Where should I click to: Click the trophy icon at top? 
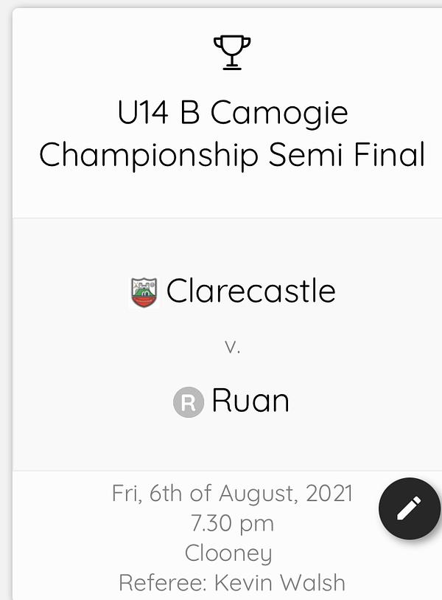click(x=232, y=53)
